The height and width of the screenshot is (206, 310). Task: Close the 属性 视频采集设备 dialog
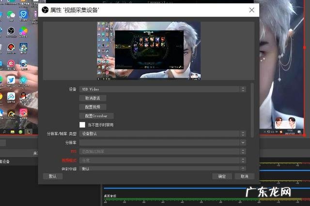pyautogui.click(x=252, y=10)
